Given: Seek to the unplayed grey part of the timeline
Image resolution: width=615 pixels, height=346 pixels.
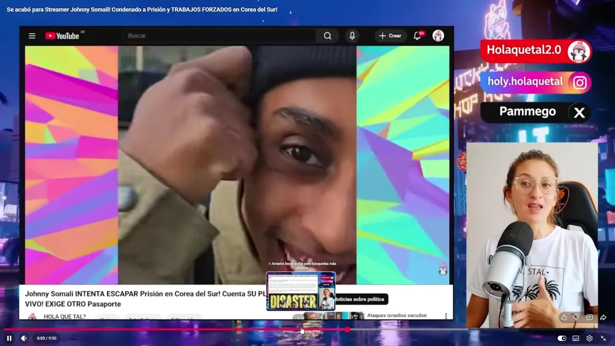Looking at the screenshot, I should [x=408, y=329].
